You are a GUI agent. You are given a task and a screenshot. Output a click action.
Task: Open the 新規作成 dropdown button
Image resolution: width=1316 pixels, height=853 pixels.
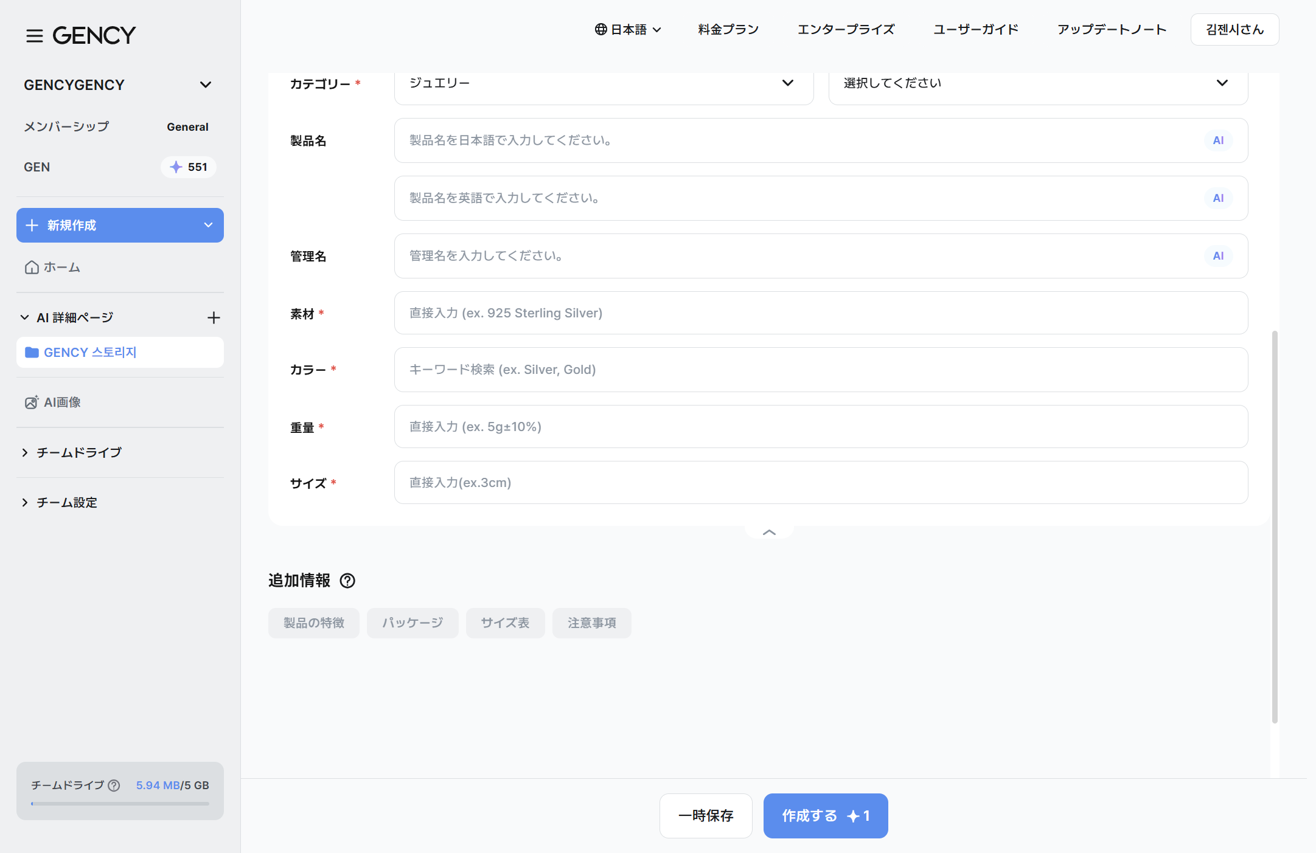(x=120, y=226)
